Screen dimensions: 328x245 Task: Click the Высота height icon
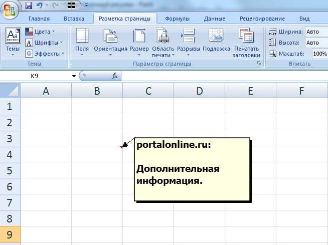click(x=272, y=43)
